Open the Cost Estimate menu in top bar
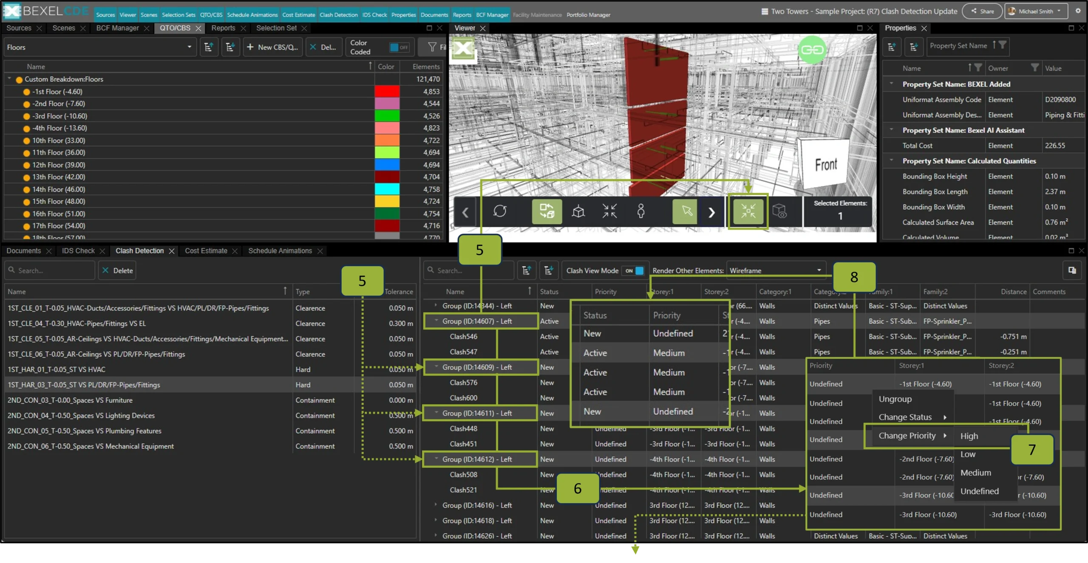 click(x=298, y=14)
